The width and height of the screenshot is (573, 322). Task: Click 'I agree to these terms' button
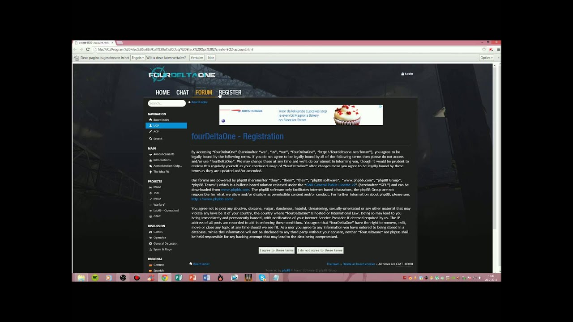[x=277, y=250]
